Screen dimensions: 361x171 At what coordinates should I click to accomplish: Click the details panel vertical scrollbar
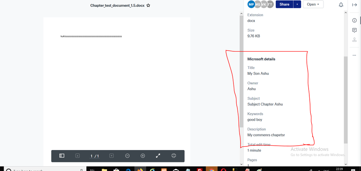pos(345,98)
